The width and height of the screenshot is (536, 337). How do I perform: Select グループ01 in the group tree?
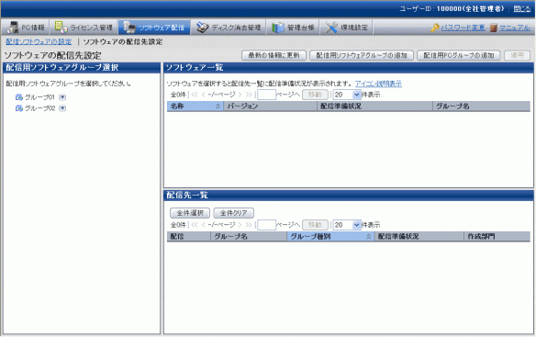point(39,97)
